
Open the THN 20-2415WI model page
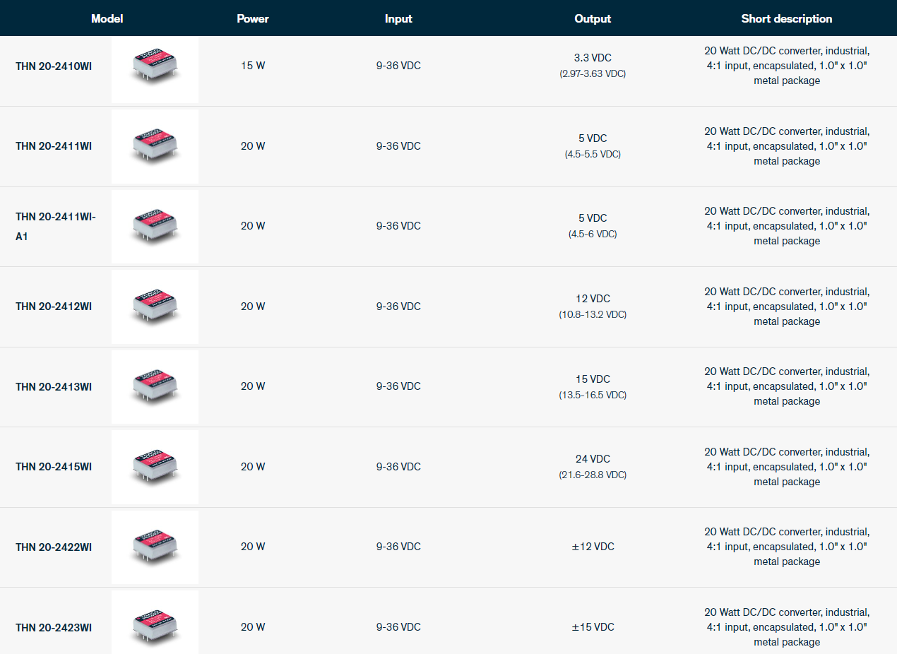pos(54,467)
